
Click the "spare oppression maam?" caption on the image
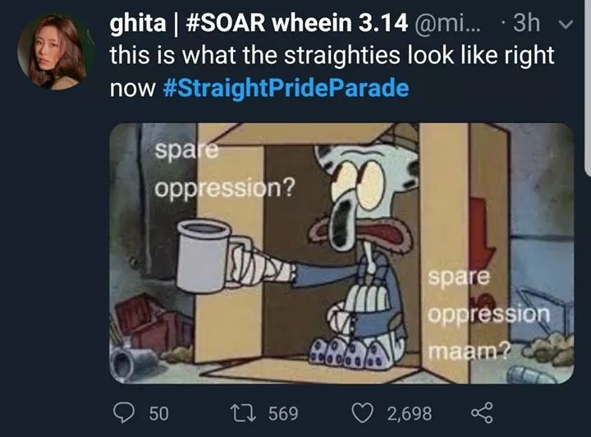(489, 314)
